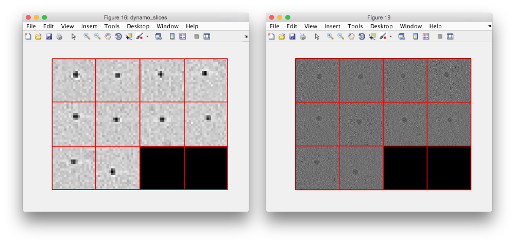The width and height of the screenshot is (515, 244).
Task: Expand menu bar overflow arrow in Figure 19
Action: click(489, 26)
